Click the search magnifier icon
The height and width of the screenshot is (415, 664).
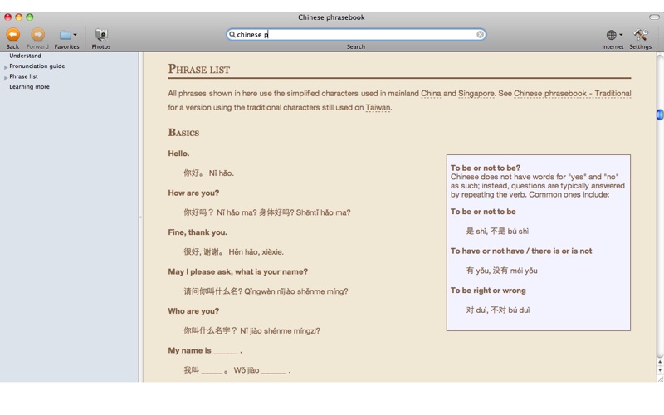tap(232, 35)
